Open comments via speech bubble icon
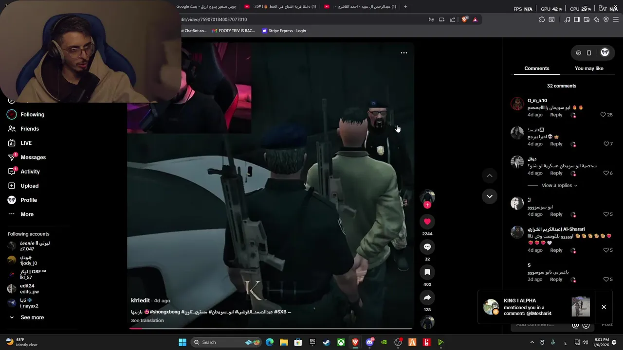Image resolution: width=623 pixels, height=350 pixels. 427,247
